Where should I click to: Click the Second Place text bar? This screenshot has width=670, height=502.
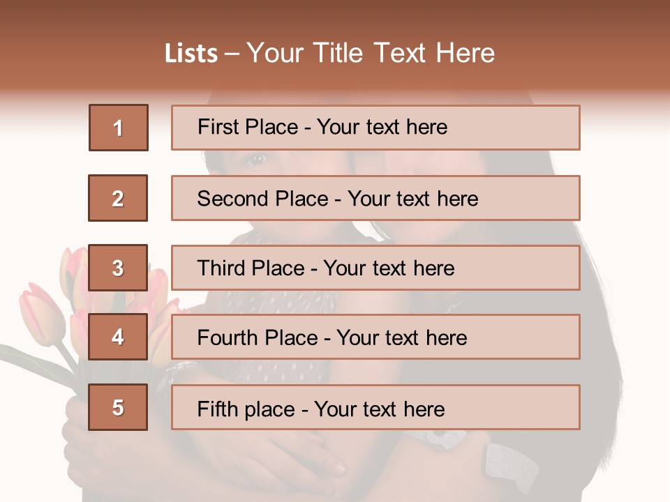[x=375, y=198]
